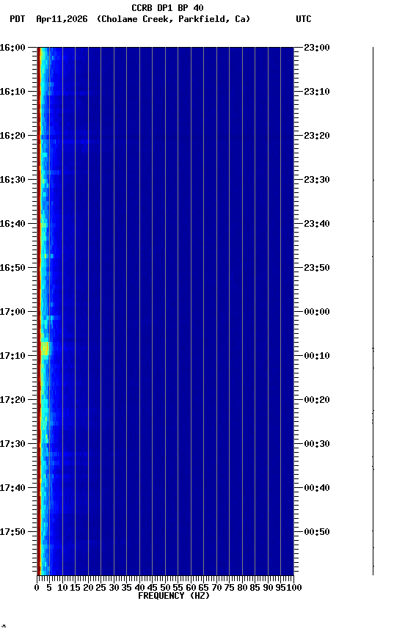Click the 00:50 UTC time label
The height and width of the screenshot is (634, 405).
(317, 532)
